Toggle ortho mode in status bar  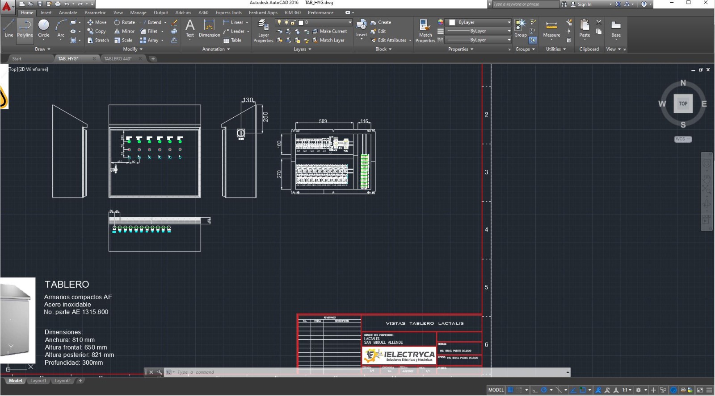(534, 390)
